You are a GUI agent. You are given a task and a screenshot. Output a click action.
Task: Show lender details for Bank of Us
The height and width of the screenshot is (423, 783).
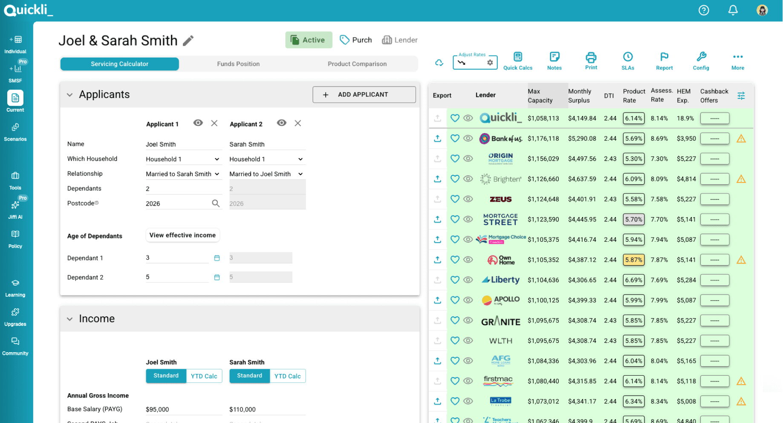pos(468,138)
